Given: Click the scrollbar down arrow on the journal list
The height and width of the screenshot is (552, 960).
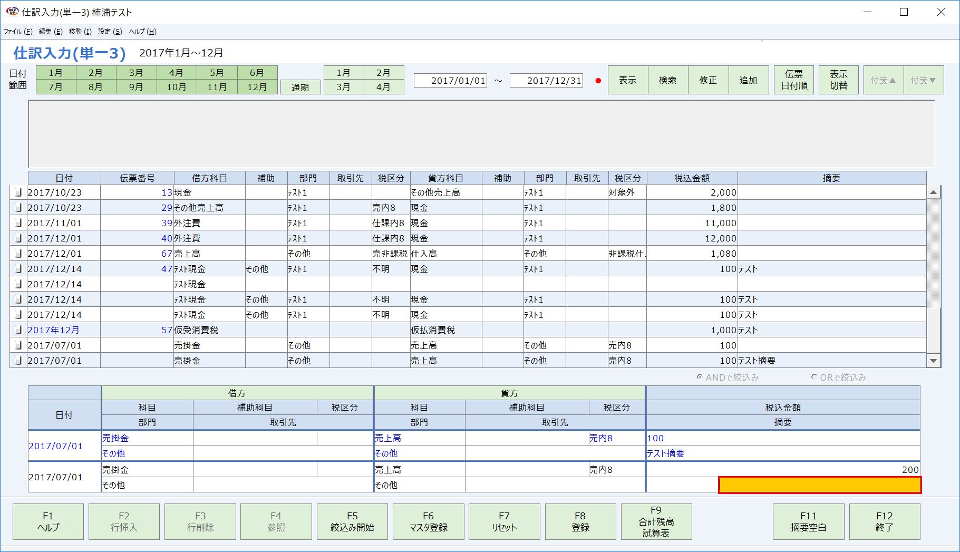Looking at the screenshot, I should [933, 360].
